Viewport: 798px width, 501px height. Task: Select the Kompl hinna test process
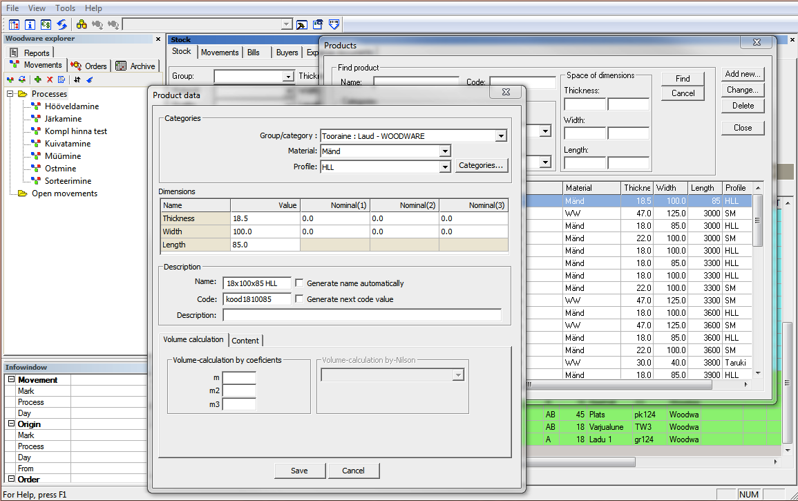(76, 131)
